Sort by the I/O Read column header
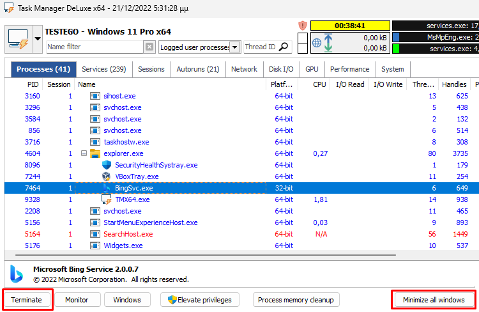Viewport: 479px width, 312px height. (x=350, y=84)
